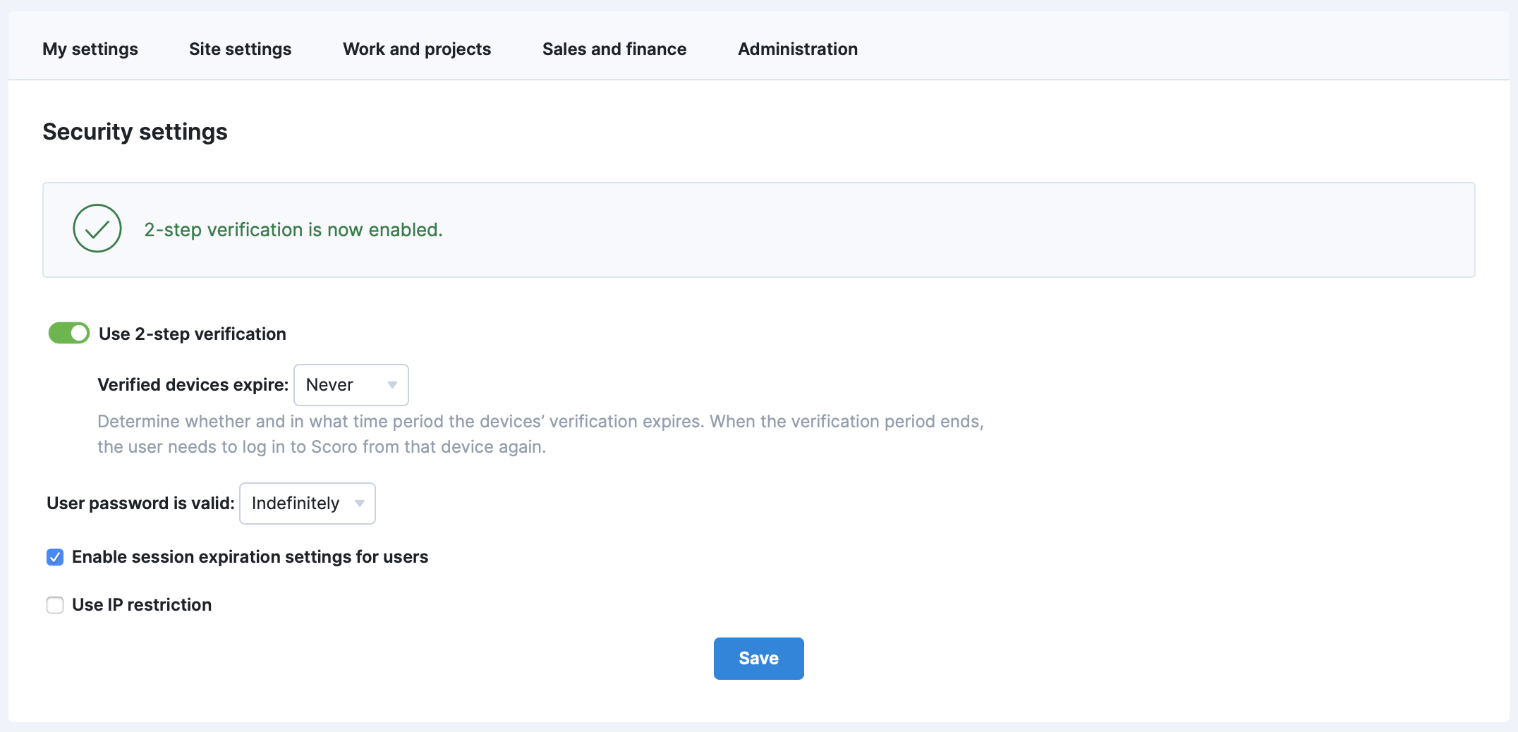The image size is (1518, 732).
Task: Uncheck Enable session expiration settings checkbox
Action: 55,557
